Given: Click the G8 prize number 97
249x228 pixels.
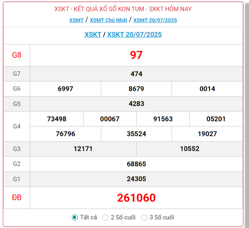Looking at the screenshot, I should pyautogui.click(x=136, y=55).
